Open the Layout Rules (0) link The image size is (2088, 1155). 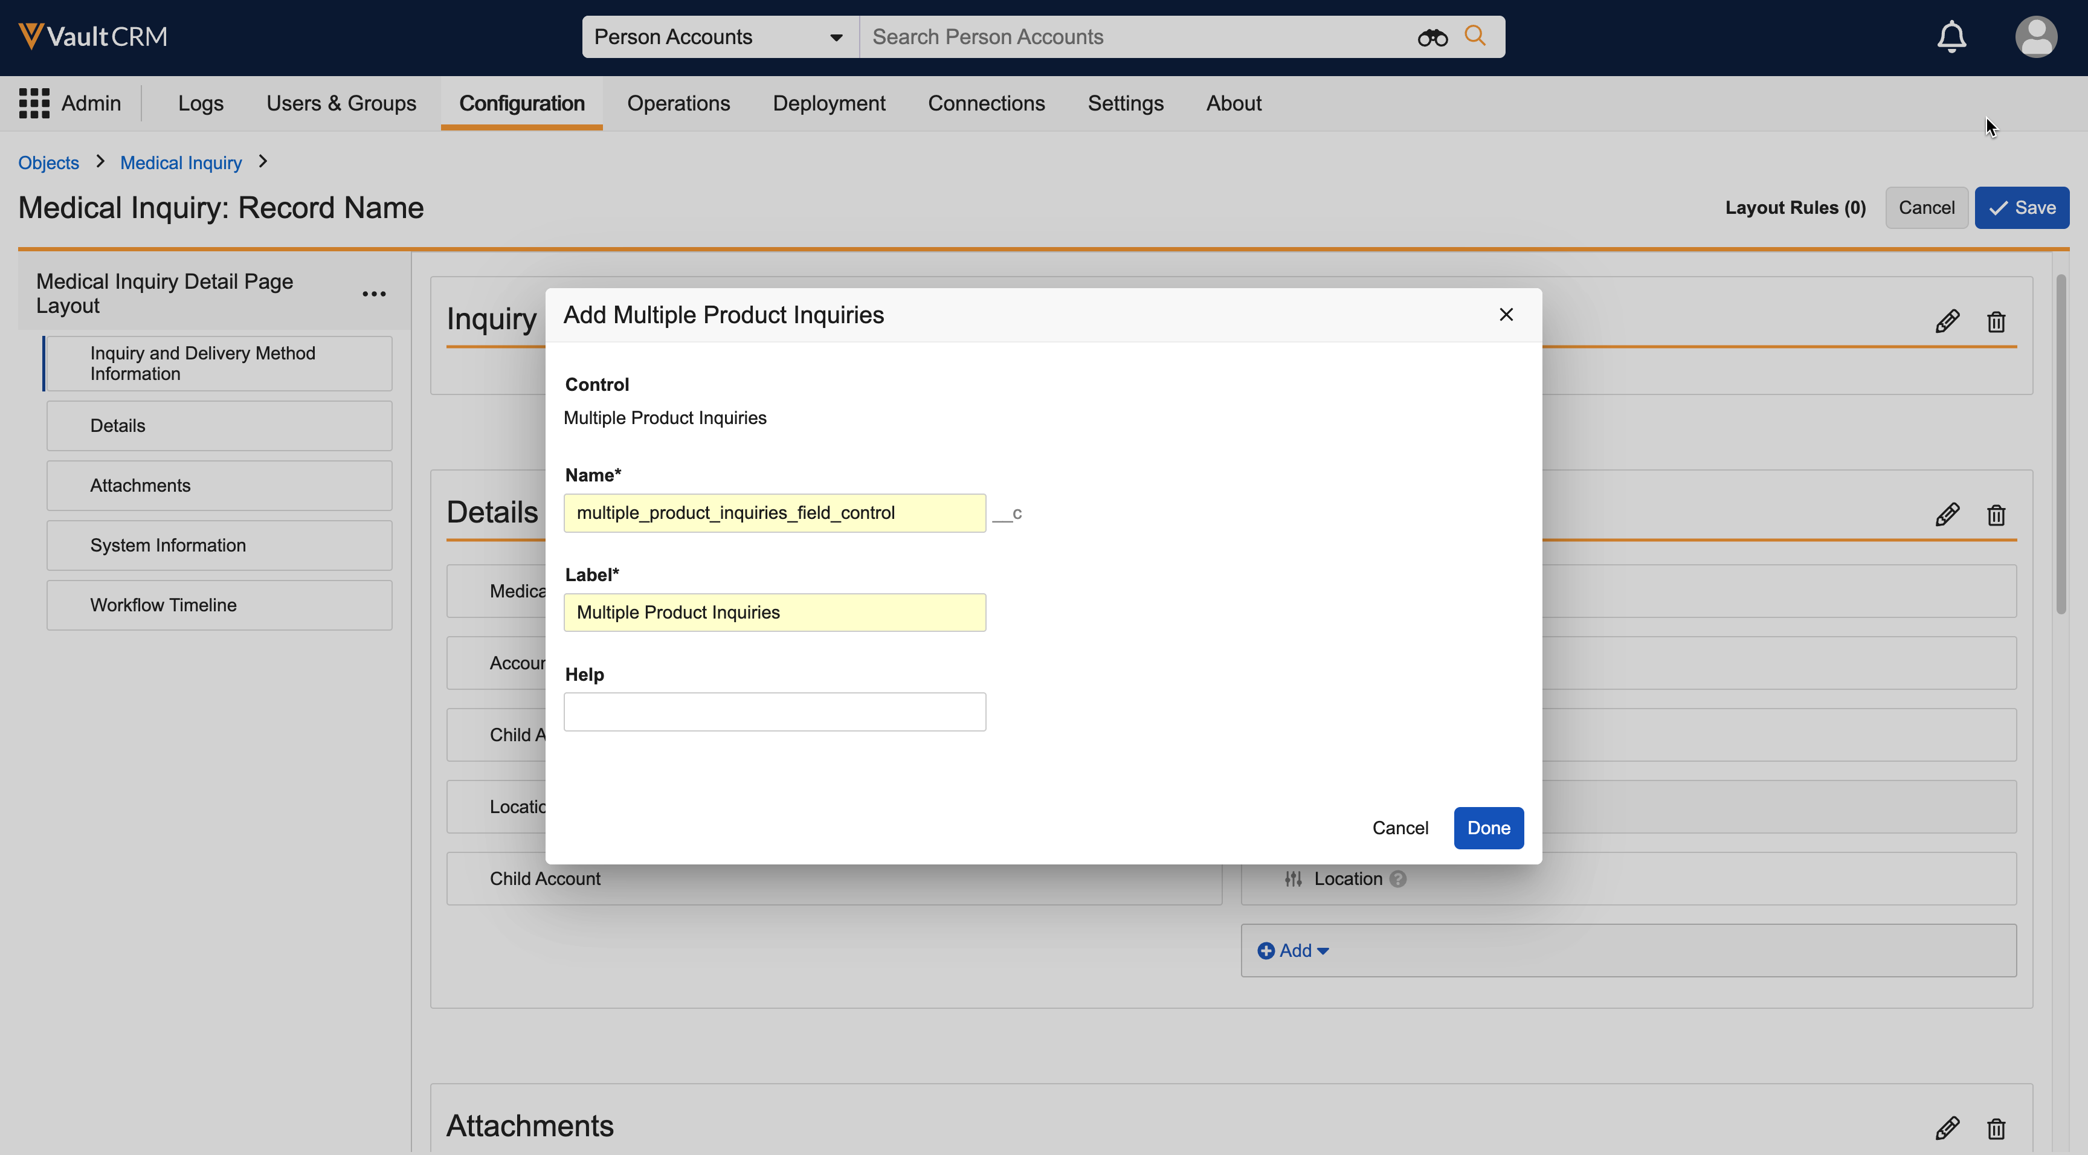coord(1794,207)
